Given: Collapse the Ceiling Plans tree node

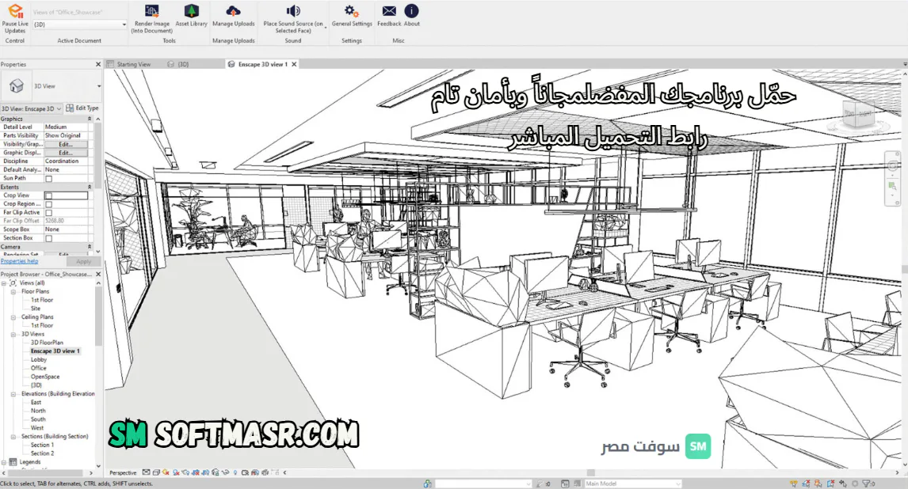Looking at the screenshot, I should (13, 317).
